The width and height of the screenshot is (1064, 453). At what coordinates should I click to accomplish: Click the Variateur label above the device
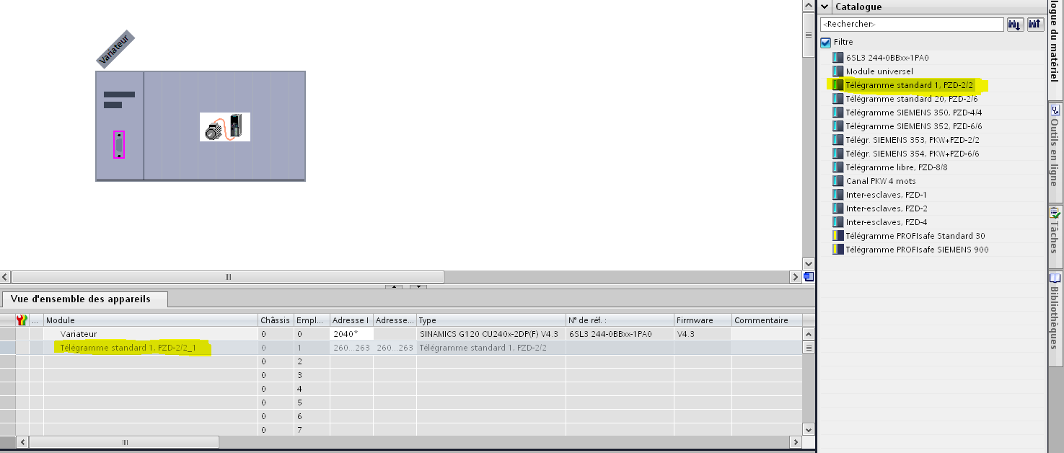(x=116, y=50)
